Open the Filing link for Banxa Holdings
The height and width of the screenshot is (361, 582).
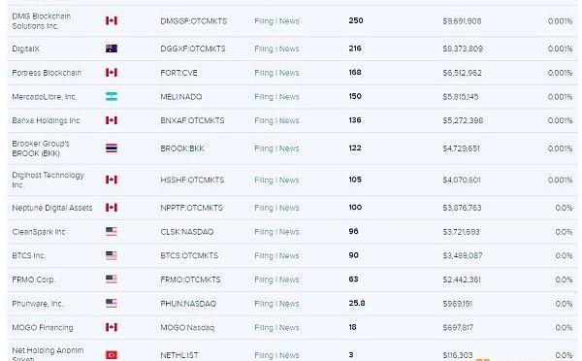coord(264,120)
